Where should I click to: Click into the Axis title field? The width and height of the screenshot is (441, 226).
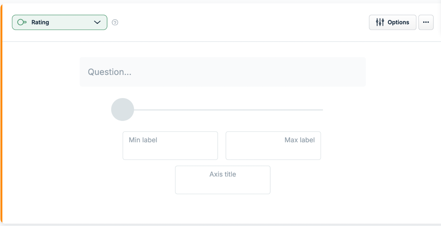[223, 180]
